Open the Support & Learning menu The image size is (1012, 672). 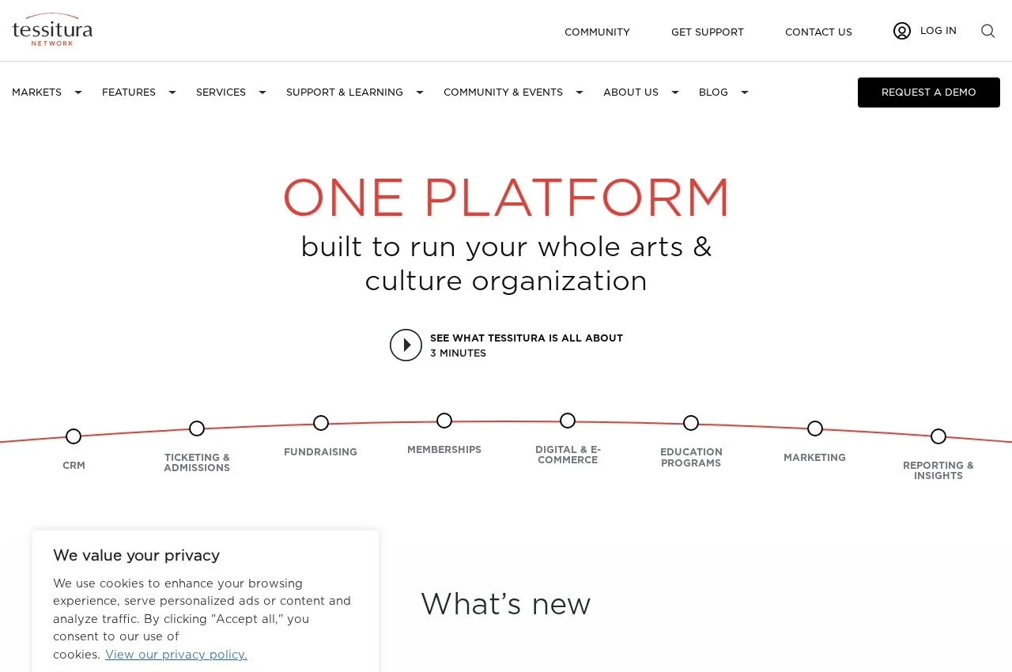345,92
